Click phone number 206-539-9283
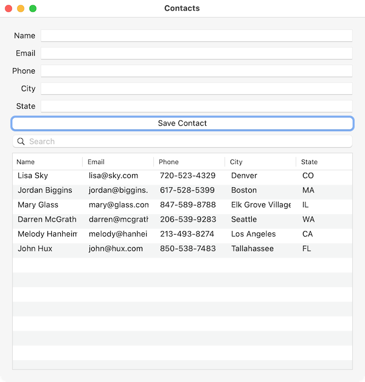This screenshot has width=365, height=382. point(188,220)
